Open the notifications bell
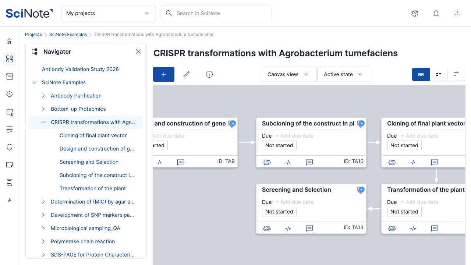Viewport: 471px width, 265px height. point(436,13)
